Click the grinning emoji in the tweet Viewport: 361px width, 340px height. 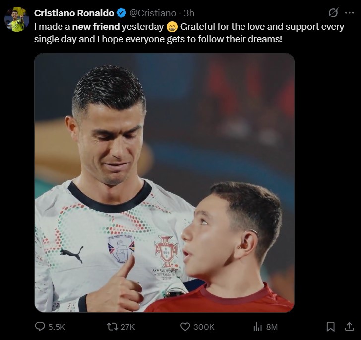pos(173,27)
